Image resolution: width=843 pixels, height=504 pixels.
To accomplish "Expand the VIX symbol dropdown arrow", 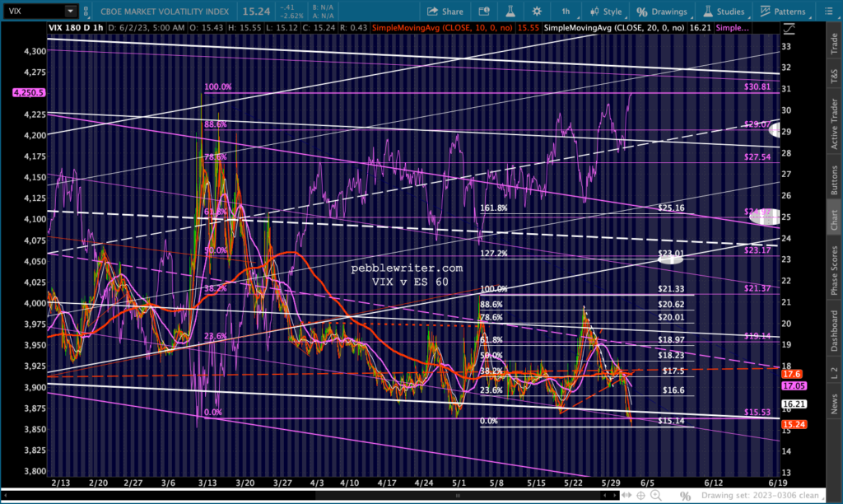I will (x=70, y=12).
